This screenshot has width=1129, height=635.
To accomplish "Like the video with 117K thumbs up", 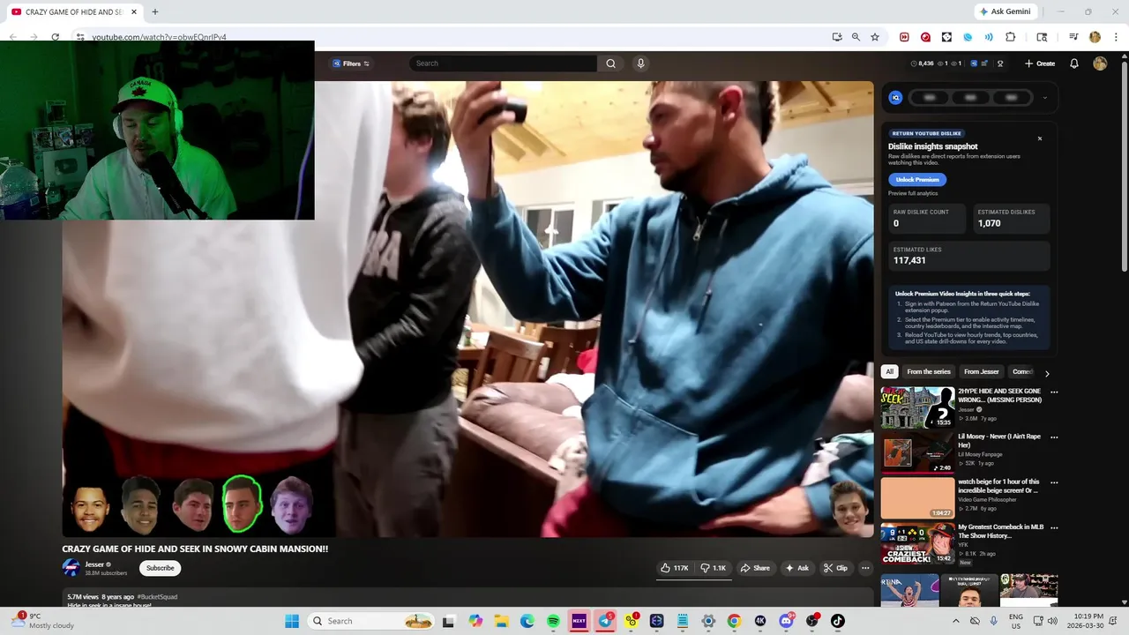I will pos(675,568).
